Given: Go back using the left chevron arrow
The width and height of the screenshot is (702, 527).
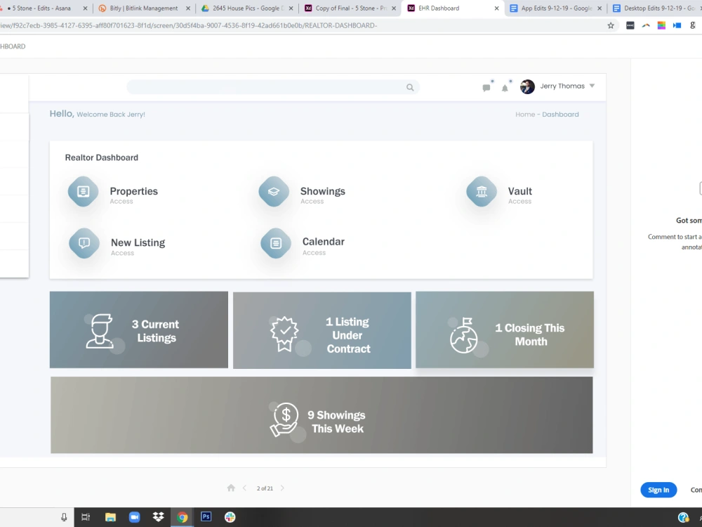Looking at the screenshot, I should pos(244,487).
